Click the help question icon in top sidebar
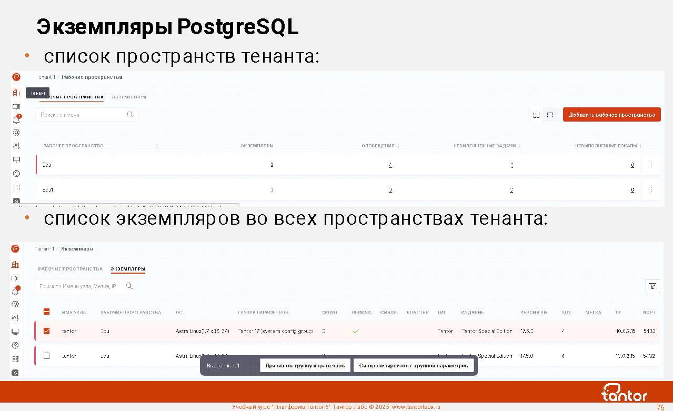Image resolution: width=673 pixels, height=411 pixels. [16, 173]
